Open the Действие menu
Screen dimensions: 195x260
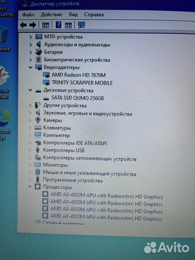coord(52,14)
